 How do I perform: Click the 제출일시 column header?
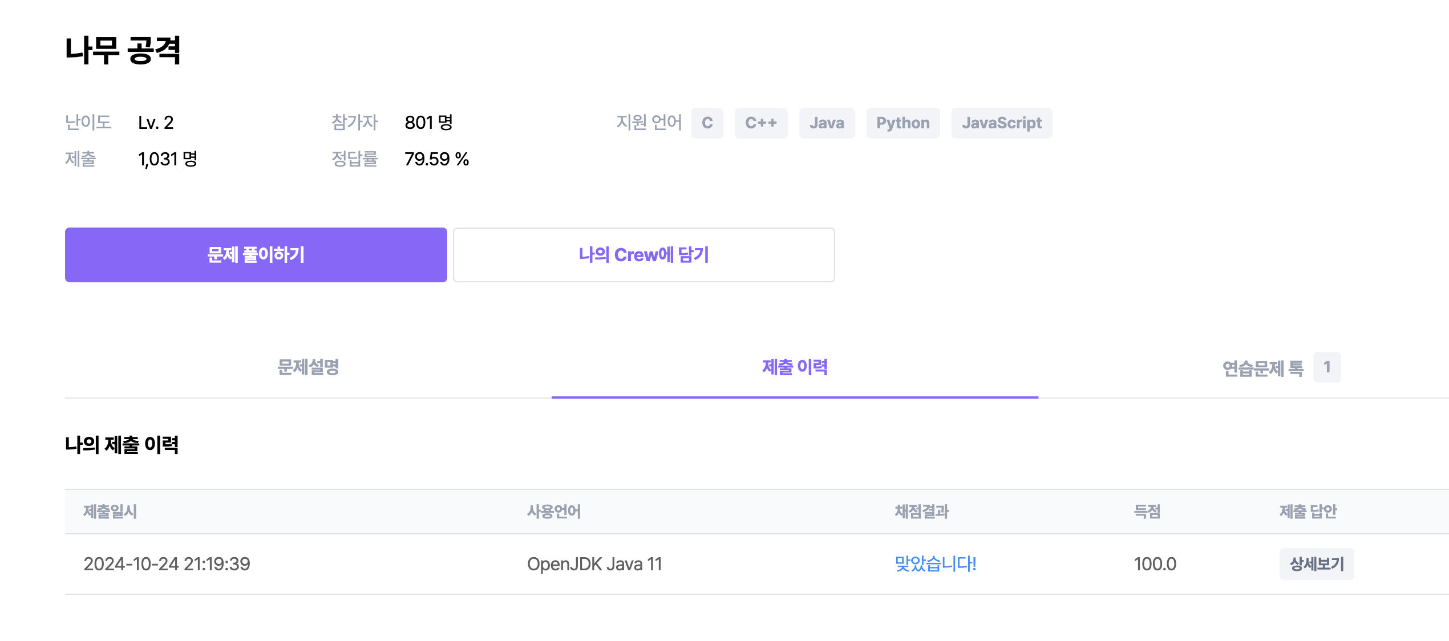click(x=110, y=512)
